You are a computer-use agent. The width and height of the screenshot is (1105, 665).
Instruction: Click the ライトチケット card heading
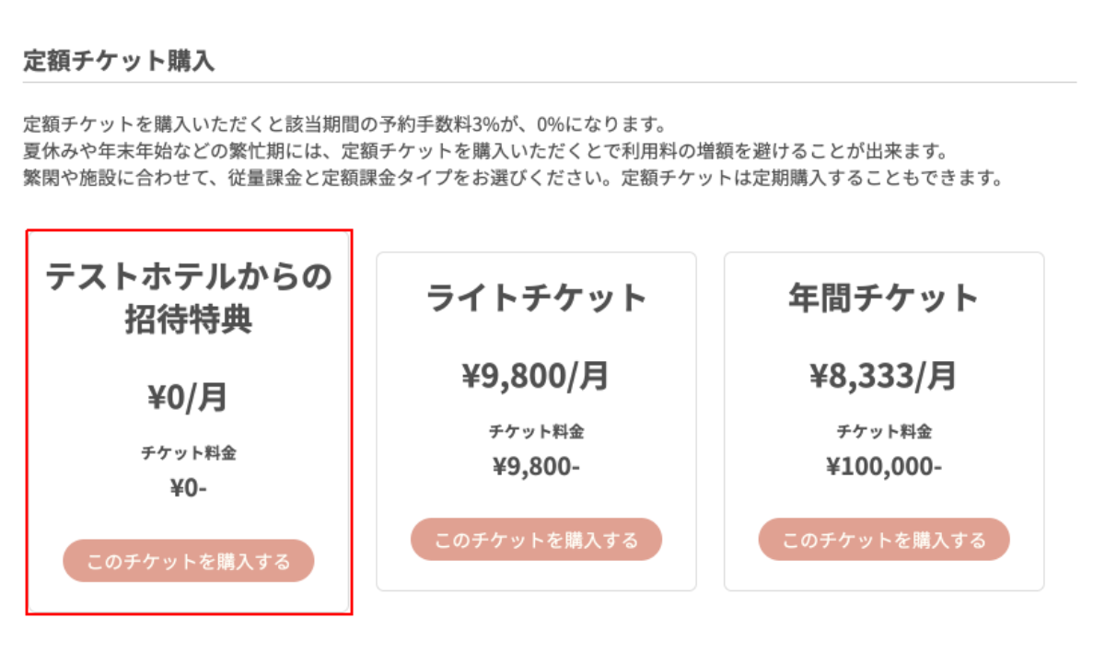click(x=536, y=298)
